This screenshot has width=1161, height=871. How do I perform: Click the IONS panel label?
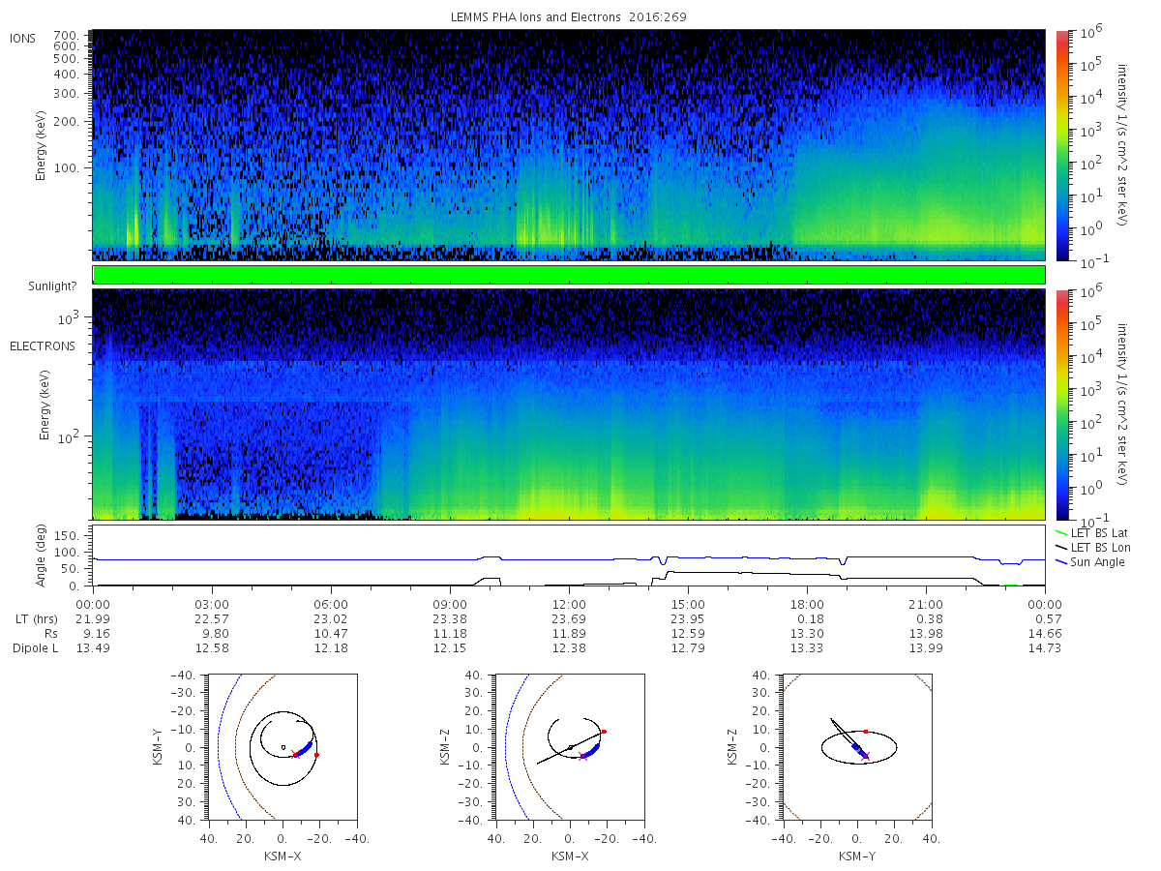tap(23, 39)
